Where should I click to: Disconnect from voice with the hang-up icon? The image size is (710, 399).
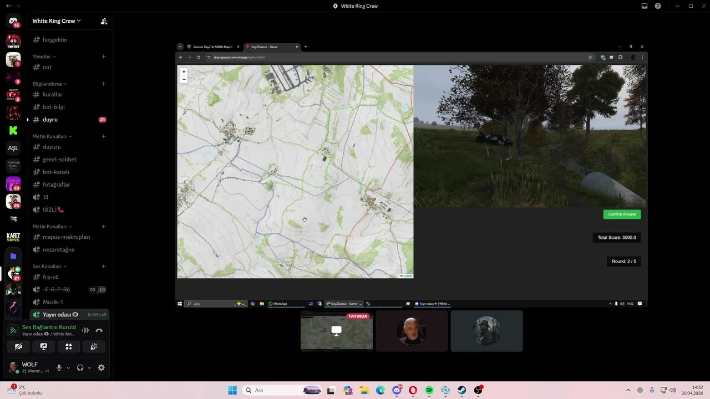pyautogui.click(x=99, y=330)
